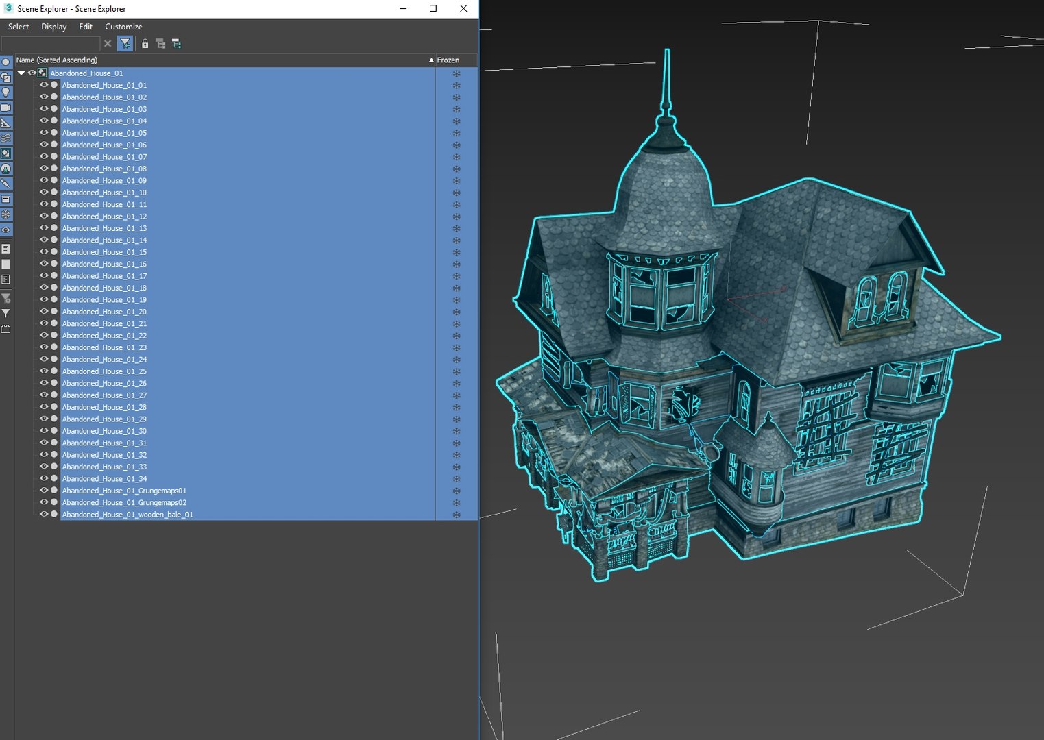
Task: Toggle the Display Groups filter icon
Action: [6, 153]
